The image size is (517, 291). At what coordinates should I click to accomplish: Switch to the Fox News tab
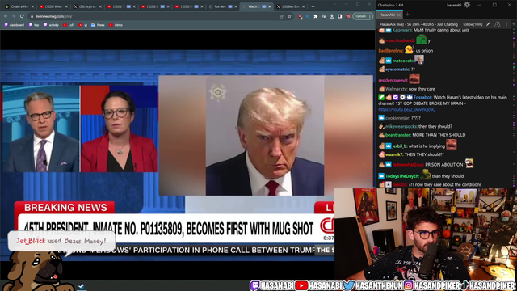(222, 6)
